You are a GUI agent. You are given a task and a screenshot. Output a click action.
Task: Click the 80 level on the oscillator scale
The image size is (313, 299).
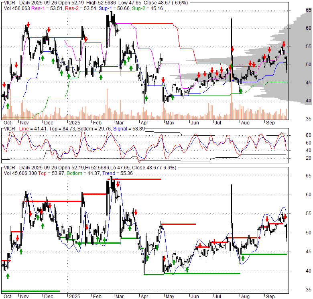point(309,135)
